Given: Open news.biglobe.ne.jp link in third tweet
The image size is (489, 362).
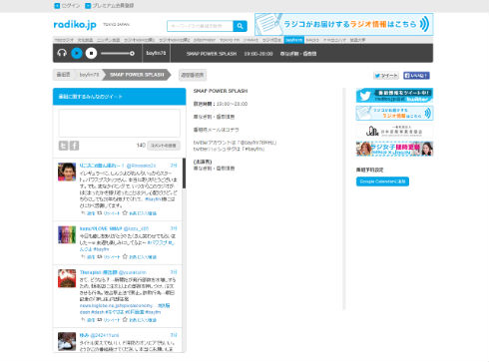Looking at the screenshot, I should pyautogui.click(x=116, y=305).
